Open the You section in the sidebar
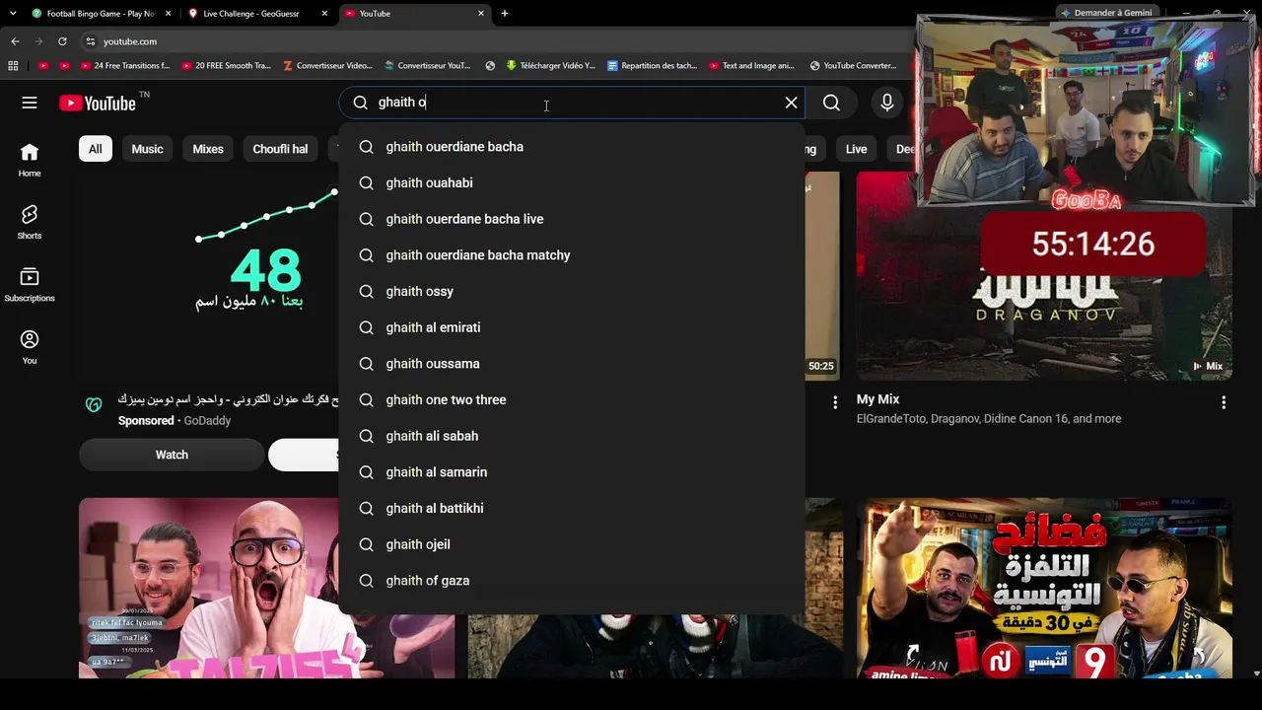 (x=30, y=347)
